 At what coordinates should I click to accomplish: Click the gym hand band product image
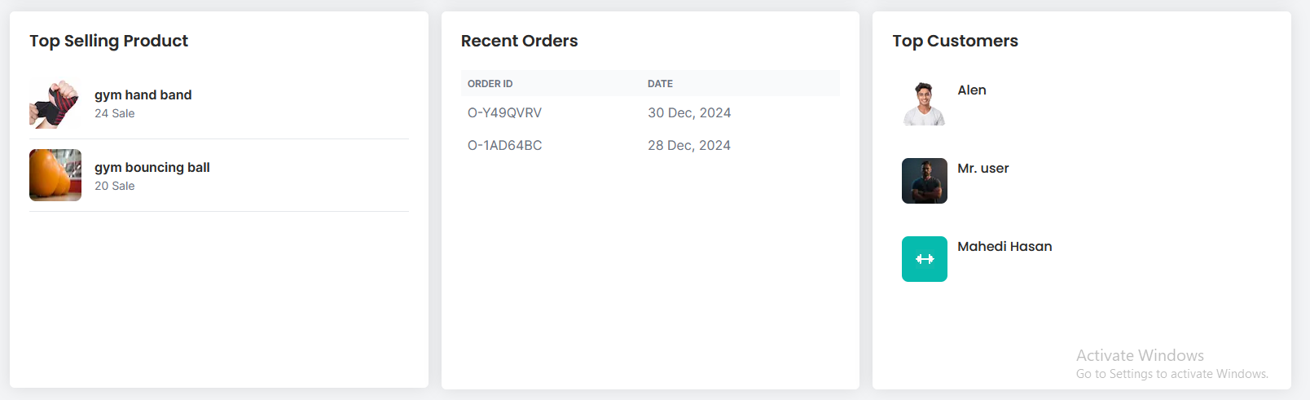pos(55,103)
